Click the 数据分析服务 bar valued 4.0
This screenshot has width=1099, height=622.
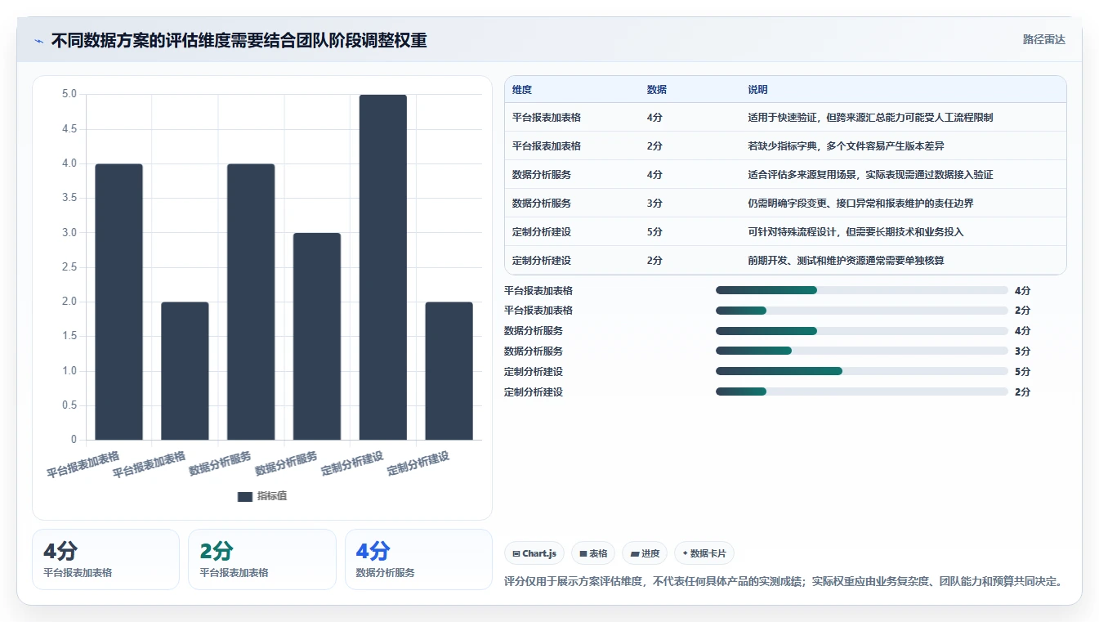coord(251,302)
